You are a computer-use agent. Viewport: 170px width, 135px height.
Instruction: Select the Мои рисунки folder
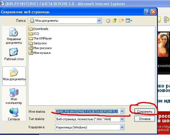[40, 48]
